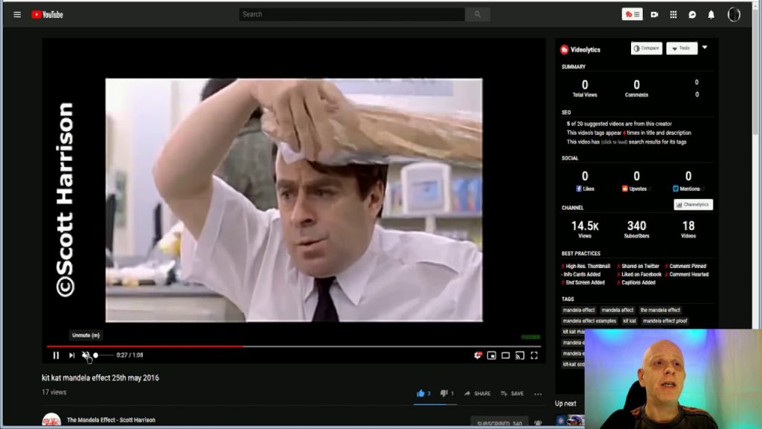Unmute the video with the speaker icon
Screen dimensions: 762x429
pos(86,355)
